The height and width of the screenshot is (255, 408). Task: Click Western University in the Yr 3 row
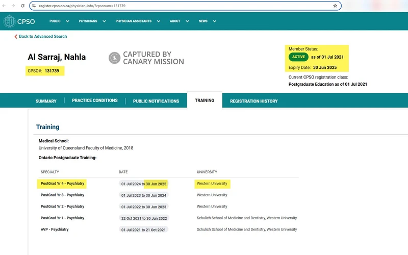pyautogui.click(x=212, y=195)
